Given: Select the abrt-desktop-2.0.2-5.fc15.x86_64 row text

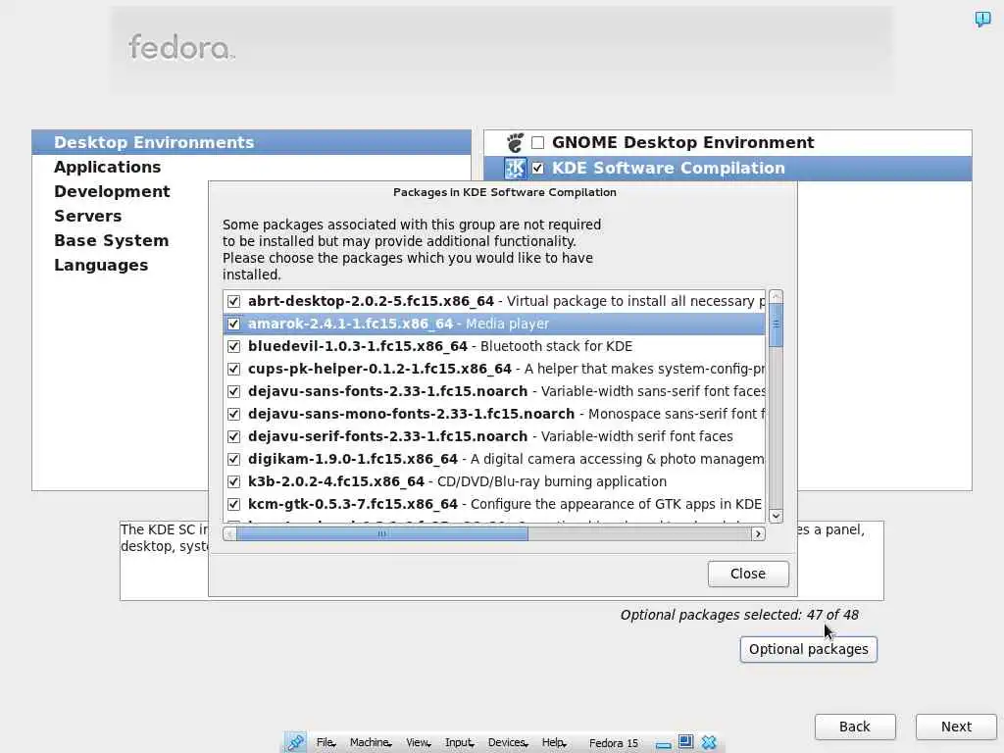Looking at the screenshot, I should point(371,301).
